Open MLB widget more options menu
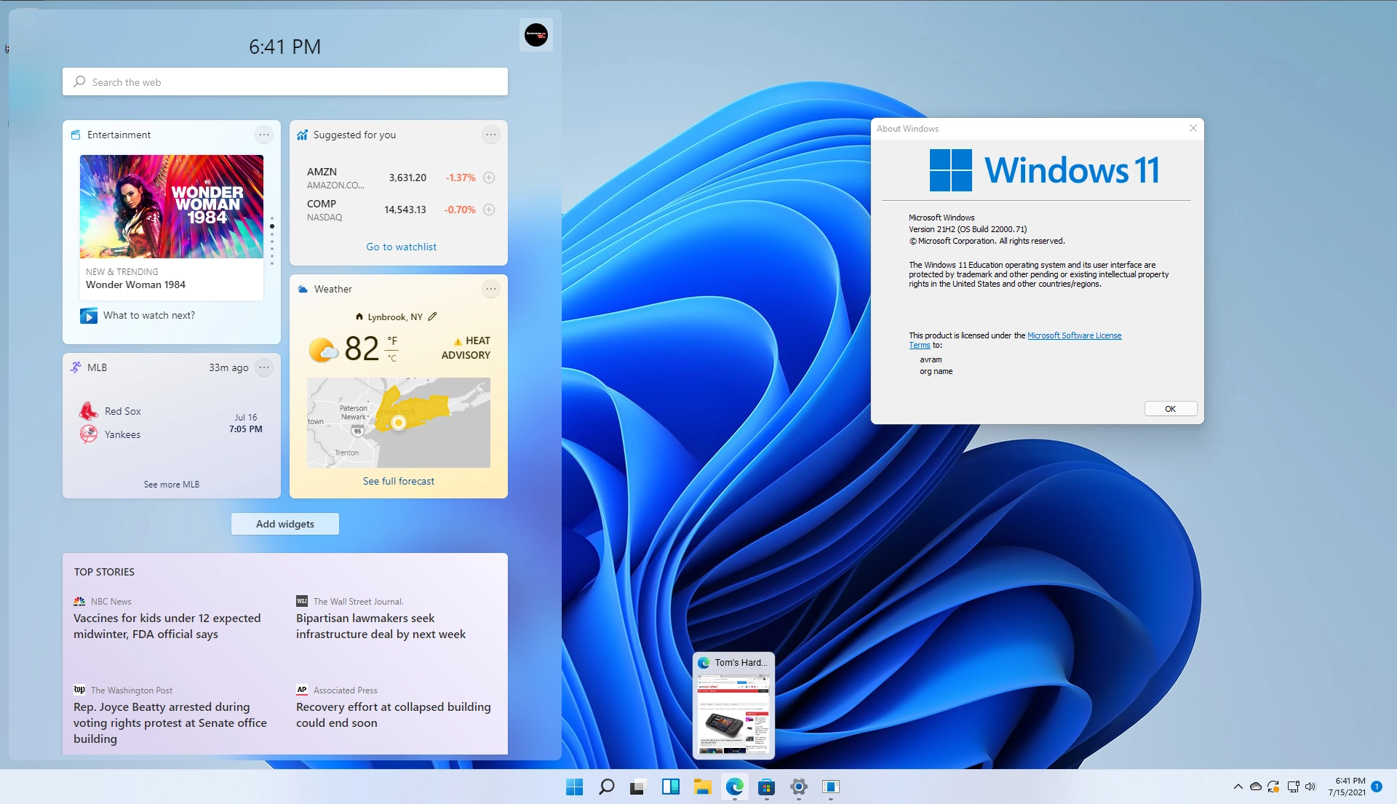1397x804 pixels. [264, 367]
